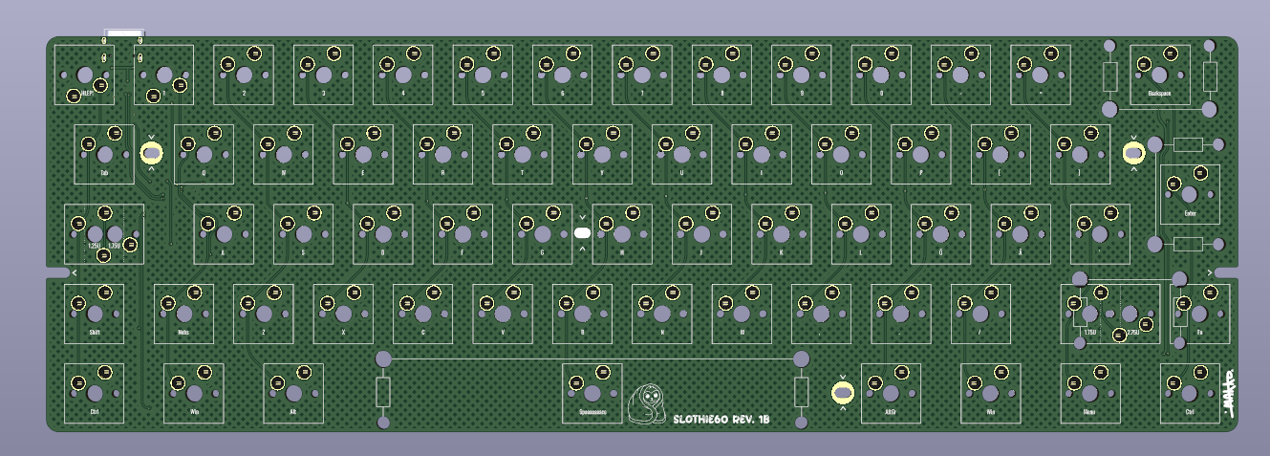Select the Tab key switch footprint
This screenshot has height=456, width=1270.
104,154
